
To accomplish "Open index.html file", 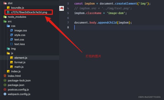I will (14, 76).
